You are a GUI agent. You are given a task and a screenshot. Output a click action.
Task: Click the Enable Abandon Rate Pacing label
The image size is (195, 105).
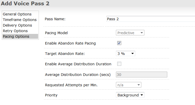70,43
